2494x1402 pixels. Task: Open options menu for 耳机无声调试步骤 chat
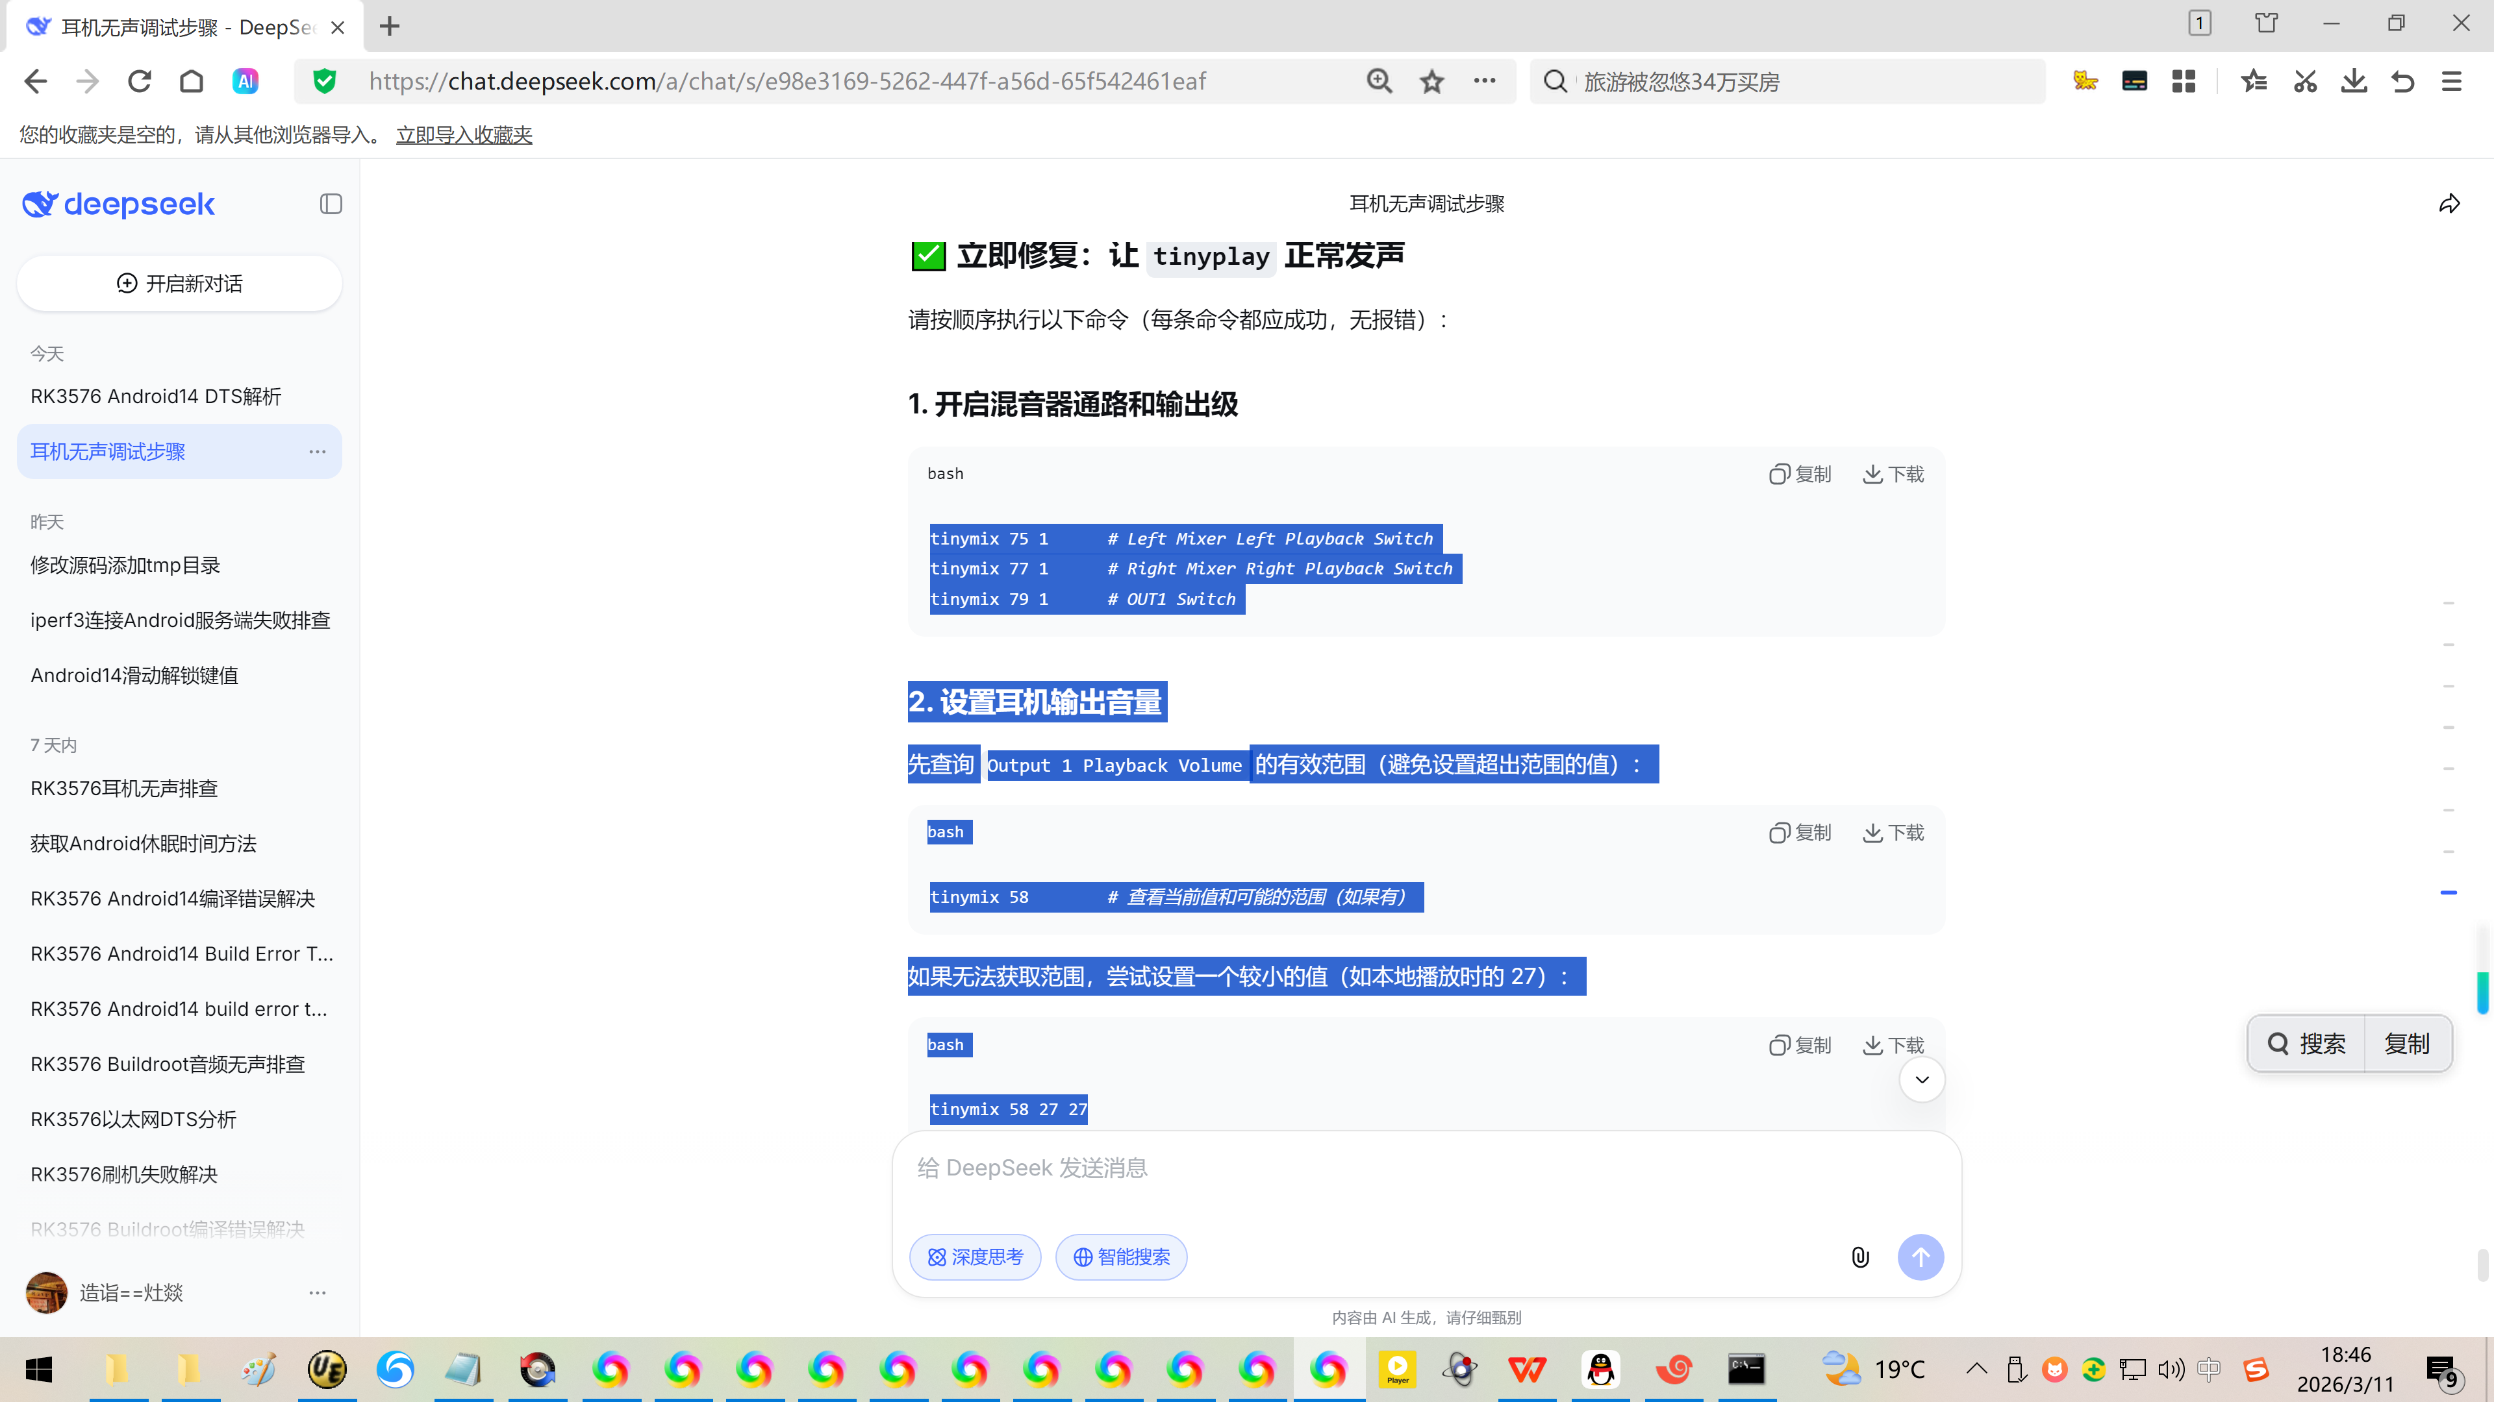[318, 452]
